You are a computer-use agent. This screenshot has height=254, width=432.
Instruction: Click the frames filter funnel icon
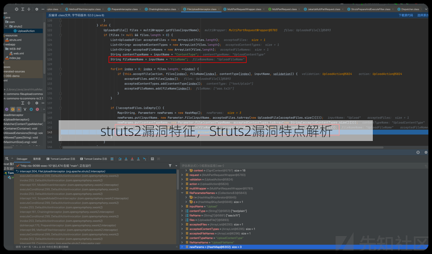tap(170, 166)
